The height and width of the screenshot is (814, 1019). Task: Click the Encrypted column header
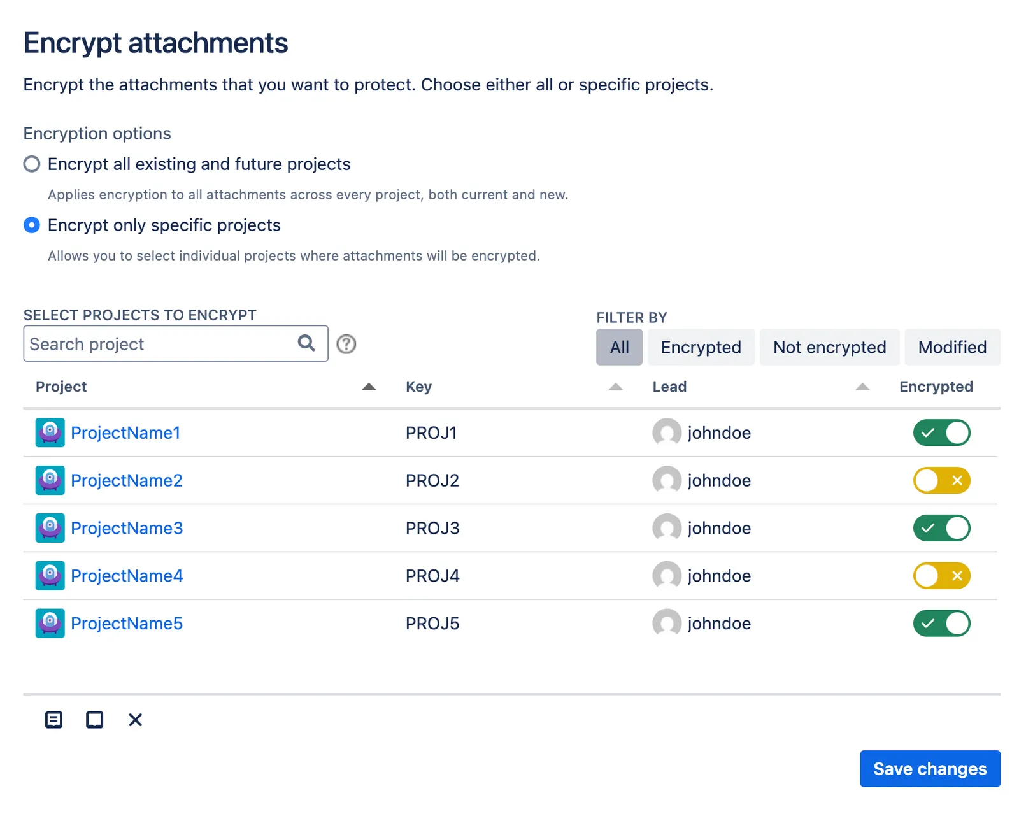tap(936, 387)
